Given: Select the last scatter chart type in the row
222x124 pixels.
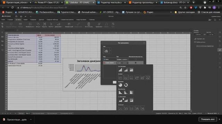Looking at the screenshot, I should click(x=143, y=108).
